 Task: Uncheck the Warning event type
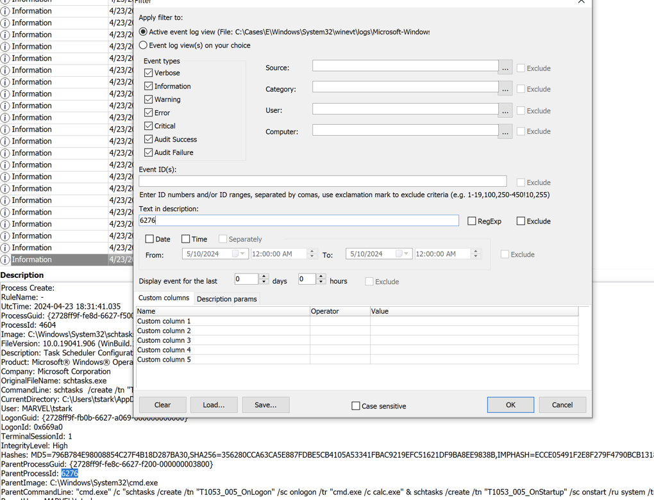click(149, 99)
